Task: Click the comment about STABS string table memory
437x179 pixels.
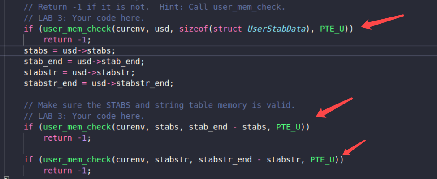Action: (x=159, y=105)
